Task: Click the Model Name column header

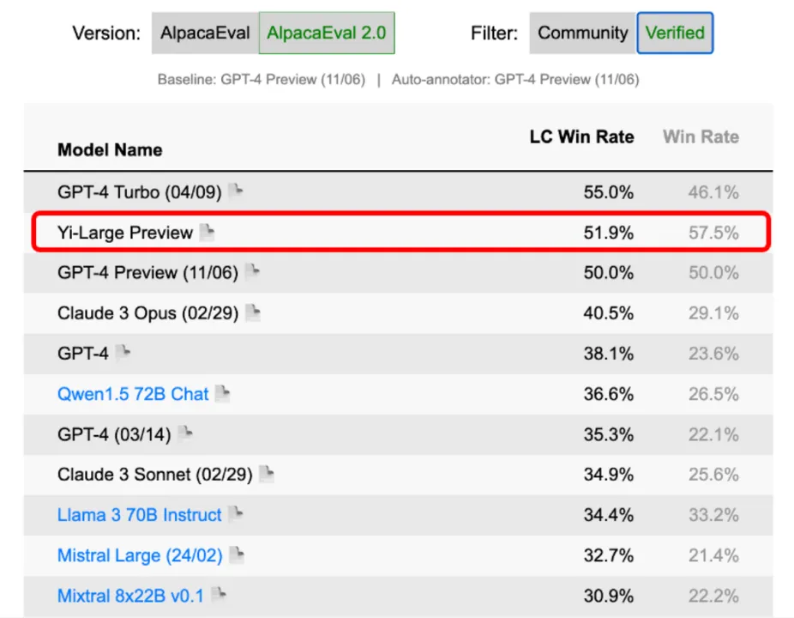Action: click(x=110, y=149)
